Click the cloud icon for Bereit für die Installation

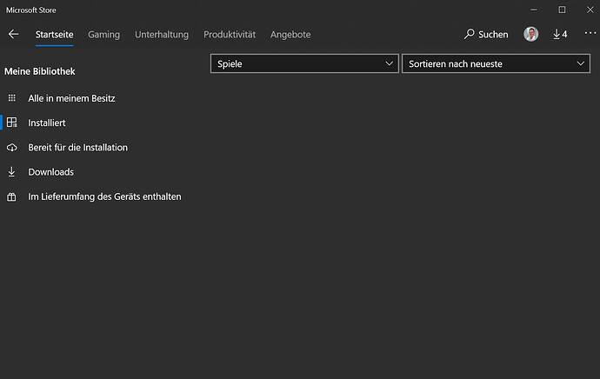(11, 148)
